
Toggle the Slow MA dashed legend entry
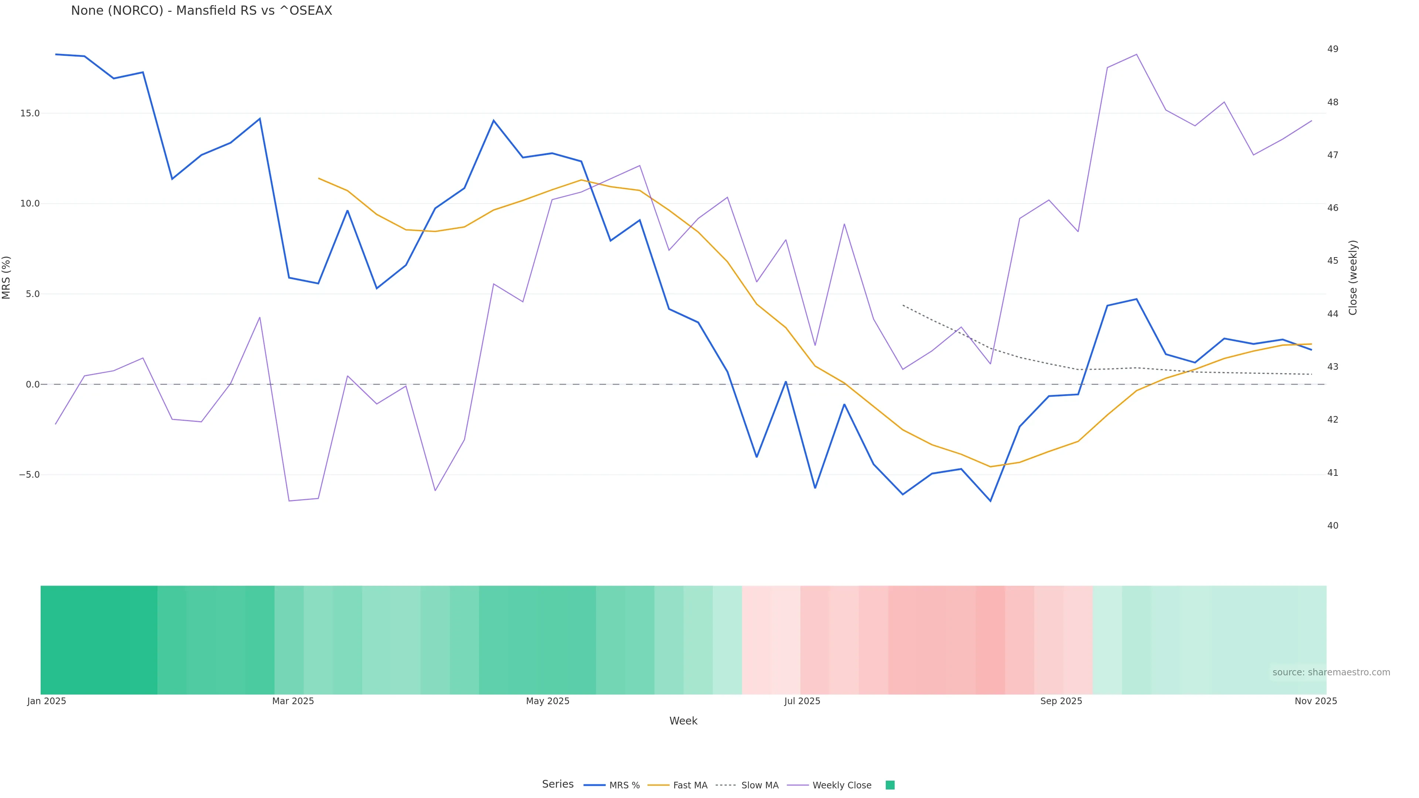click(x=747, y=785)
